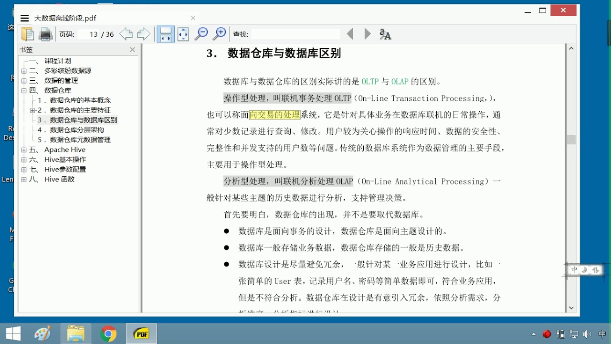Go to next page arrow

pos(143,34)
